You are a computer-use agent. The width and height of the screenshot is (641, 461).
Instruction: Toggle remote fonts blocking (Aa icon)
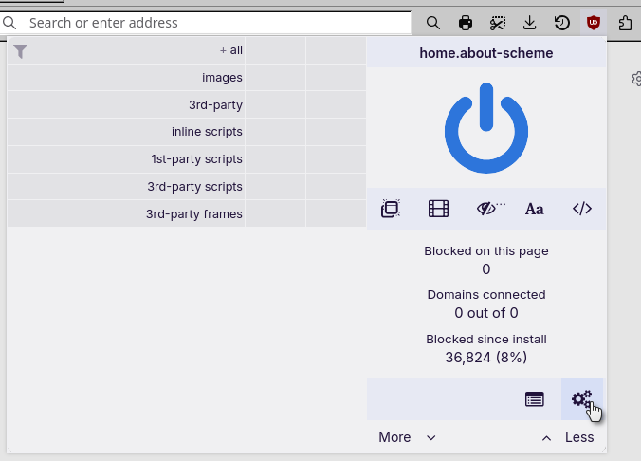(x=535, y=209)
